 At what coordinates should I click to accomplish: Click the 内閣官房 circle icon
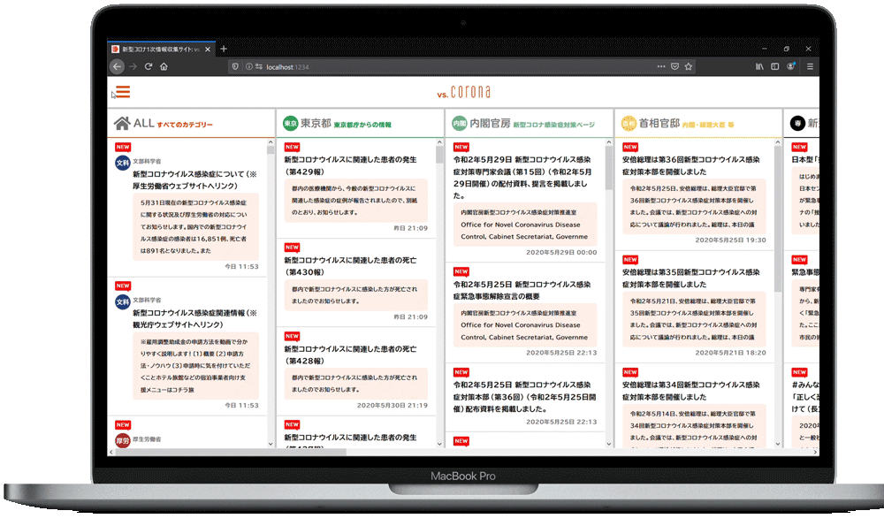pos(459,124)
